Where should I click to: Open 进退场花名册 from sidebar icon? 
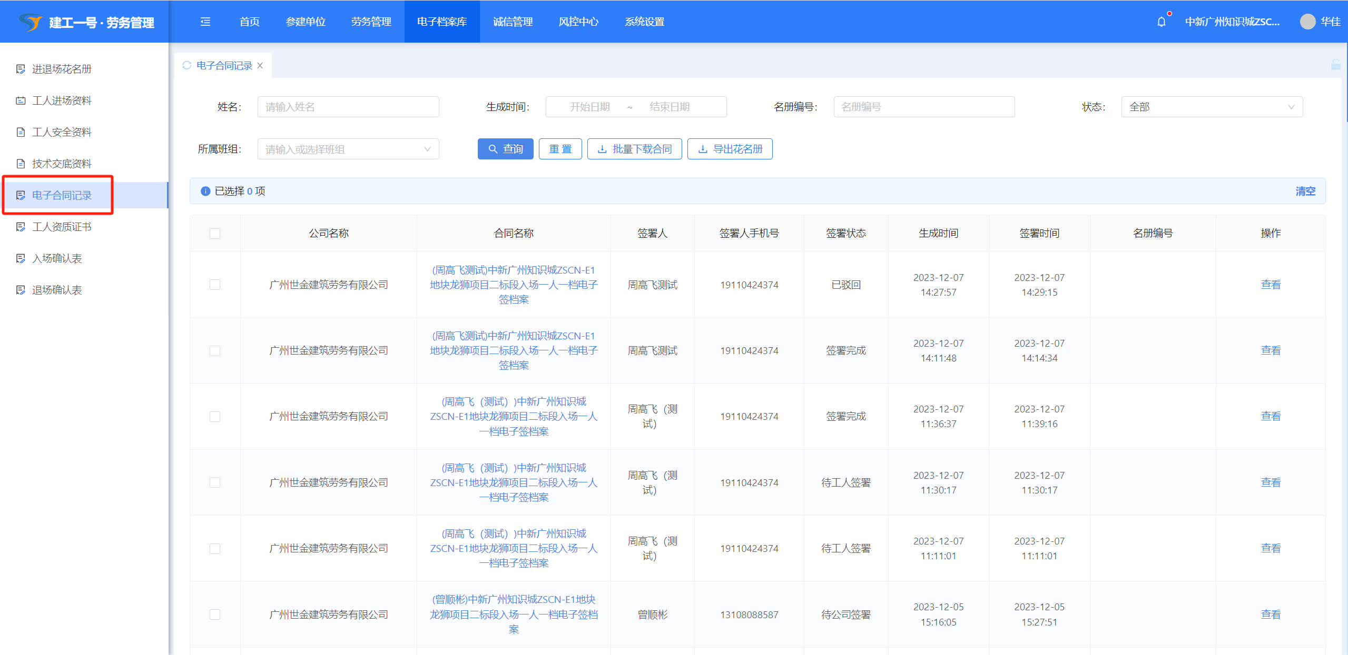click(21, 69)
